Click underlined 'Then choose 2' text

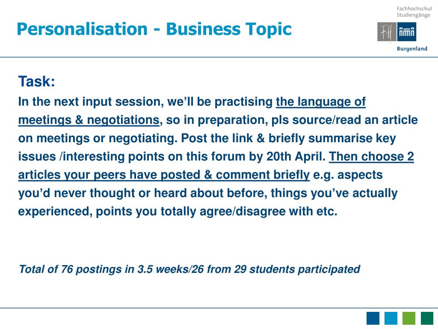pyautogui.click(x=371, y=157)
